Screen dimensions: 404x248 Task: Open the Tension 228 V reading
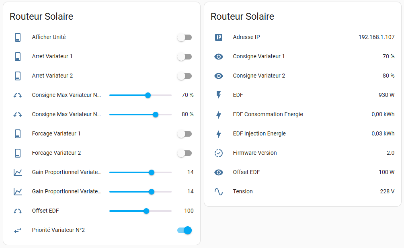click(387, 192)
